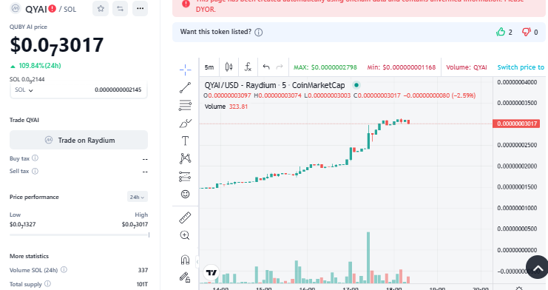548x290 pixels.
Task: Redo the chart action
Action: pyautogui.click(x=280, y=67)
